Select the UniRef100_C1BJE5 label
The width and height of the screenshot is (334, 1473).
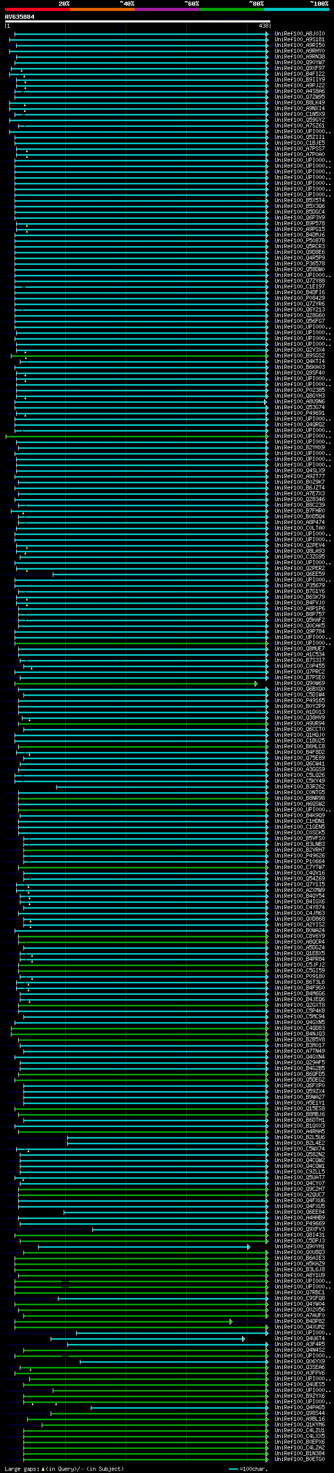[300, 143]
